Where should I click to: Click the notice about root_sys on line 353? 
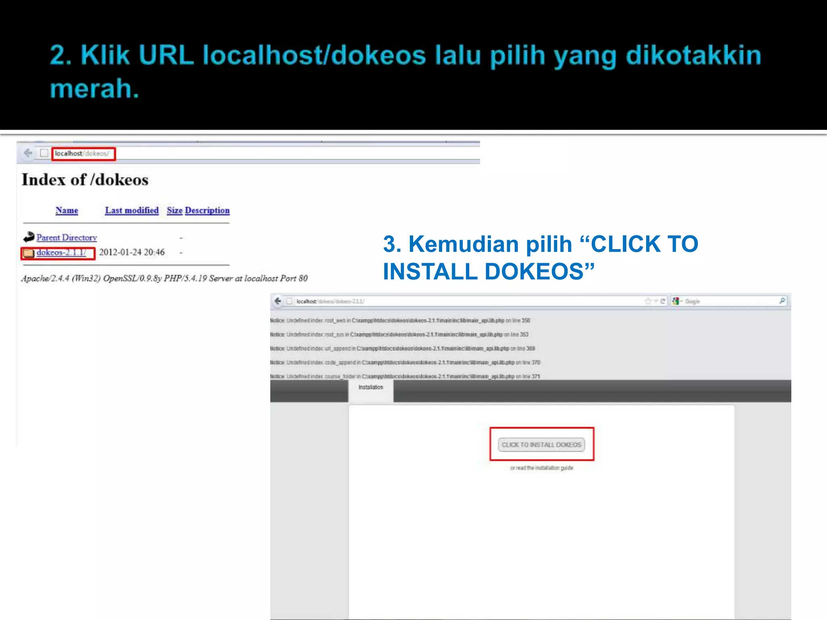pyautogui.click(x=399, y=335)
